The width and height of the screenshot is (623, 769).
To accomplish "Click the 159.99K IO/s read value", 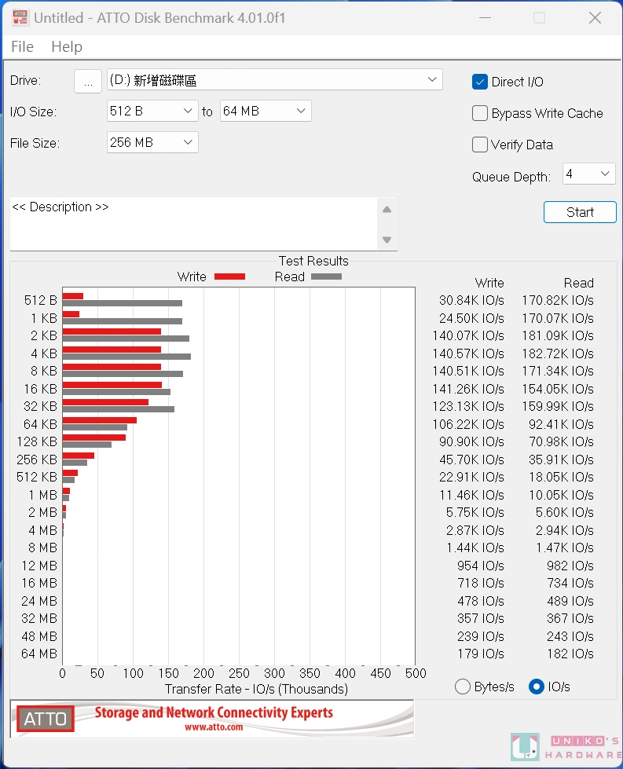I will coord(558,407).
